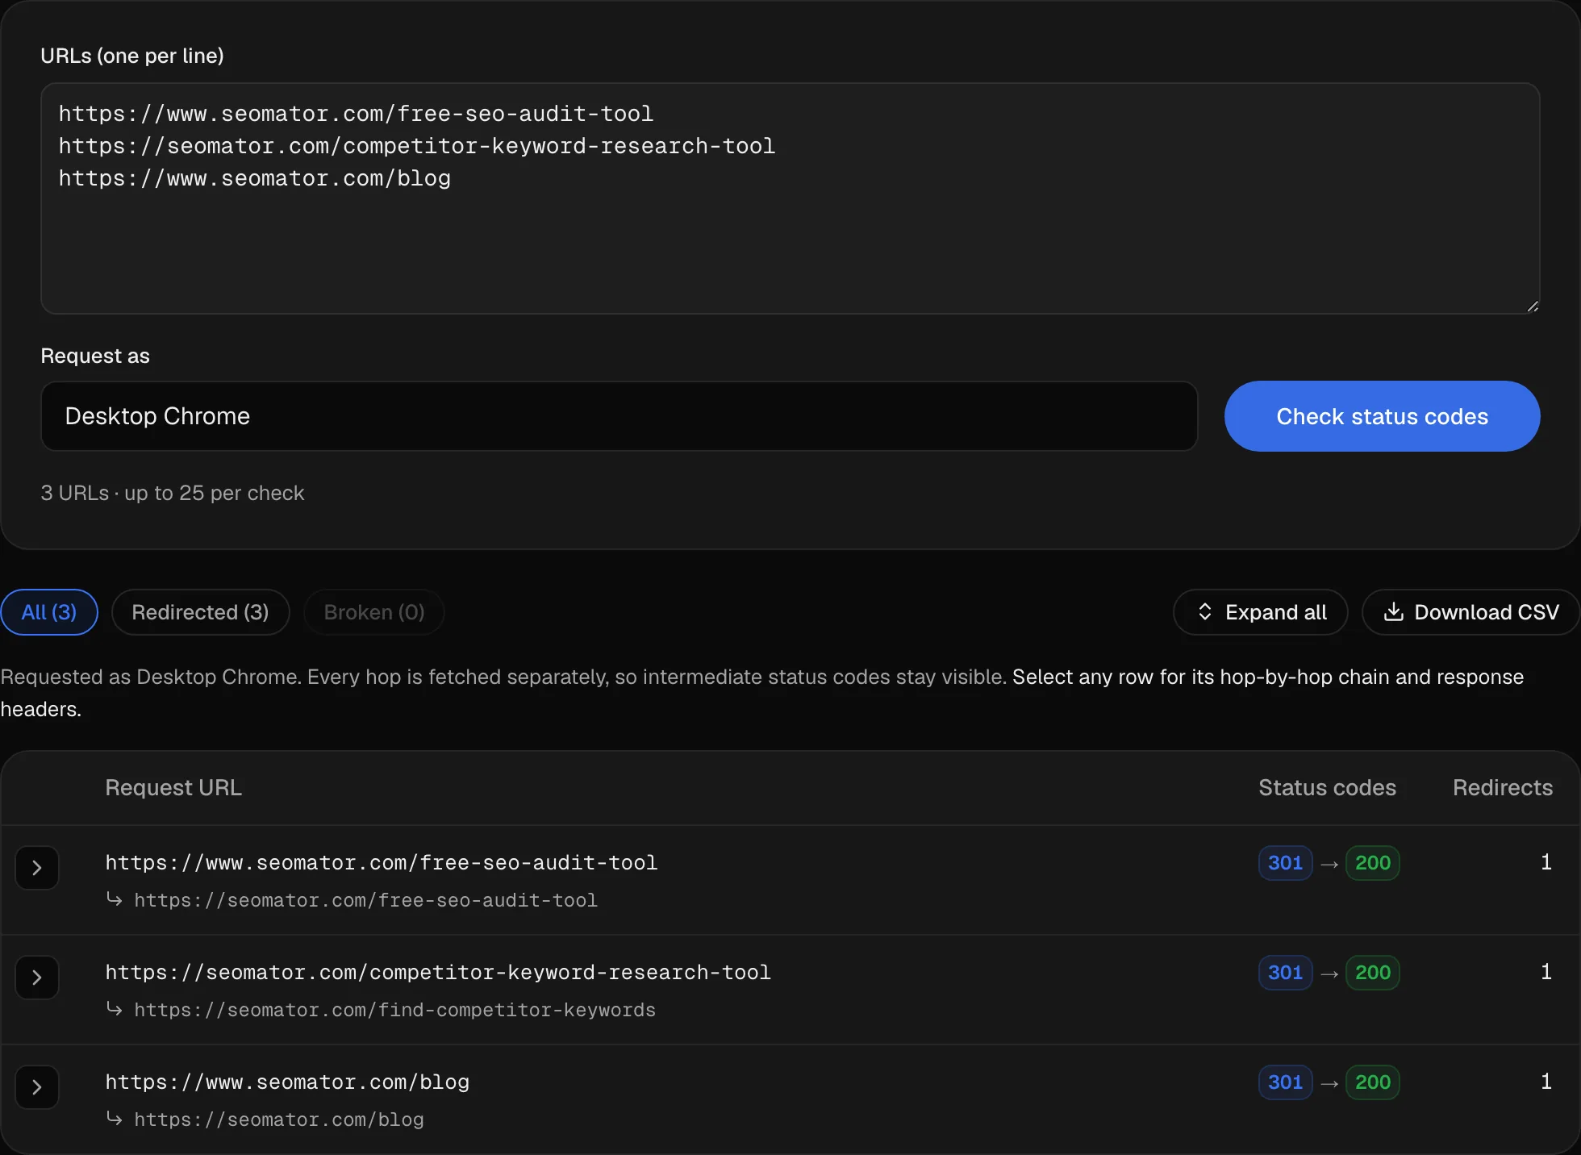Click the request URL https://seomator.com/competitor-keyword-research-tool in results
Viewport: 1581px width, 1155px height.
pos(438,972)
